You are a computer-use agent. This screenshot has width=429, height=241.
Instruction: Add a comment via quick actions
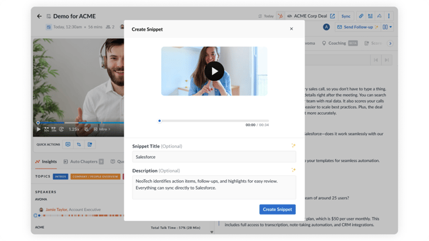pyautogui.click(x=68, y=144)
